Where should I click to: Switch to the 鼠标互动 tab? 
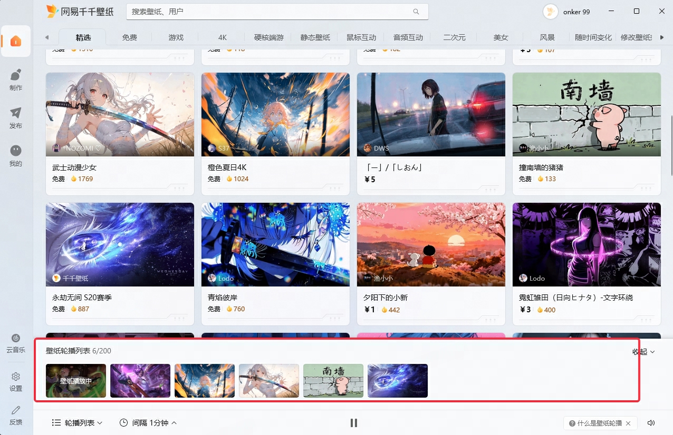click(361, 37)
